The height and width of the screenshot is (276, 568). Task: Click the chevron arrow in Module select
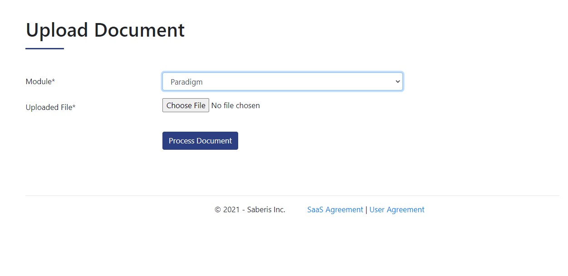pyautogui.click(x=397, y=82)
